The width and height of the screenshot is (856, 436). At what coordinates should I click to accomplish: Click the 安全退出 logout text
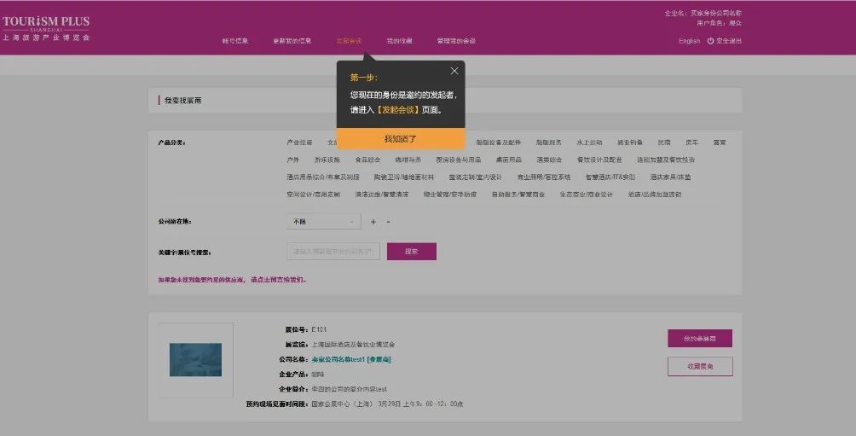point(729,41)
